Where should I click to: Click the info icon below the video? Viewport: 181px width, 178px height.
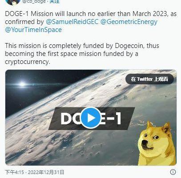pos(173,172)
